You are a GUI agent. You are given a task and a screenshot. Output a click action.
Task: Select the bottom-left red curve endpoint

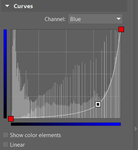tap(11, 119)
